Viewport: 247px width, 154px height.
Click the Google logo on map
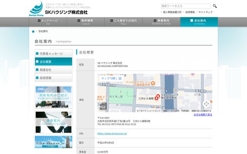coord(155,107)
